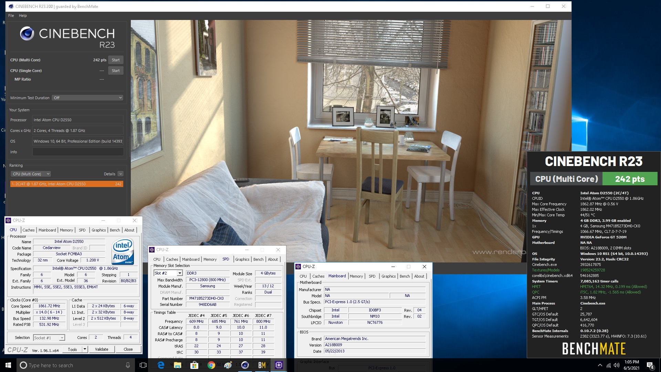
Task: Click the Cortana microphone icon
Action: pyautogui.click(x=128, y=365)
